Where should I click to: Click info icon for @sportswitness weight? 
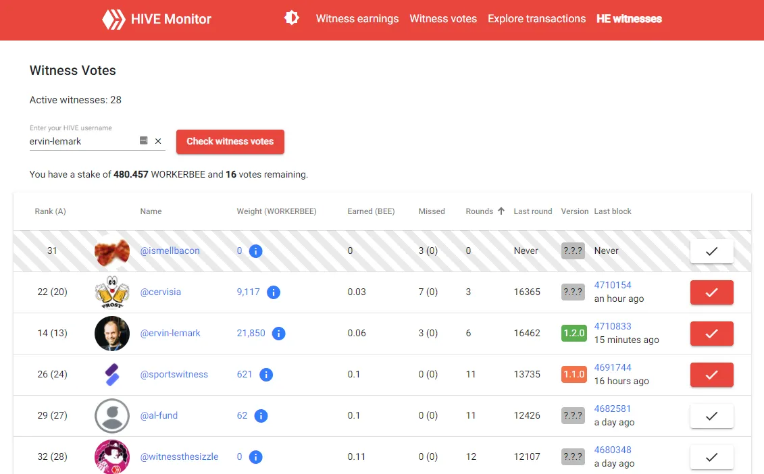265,375
